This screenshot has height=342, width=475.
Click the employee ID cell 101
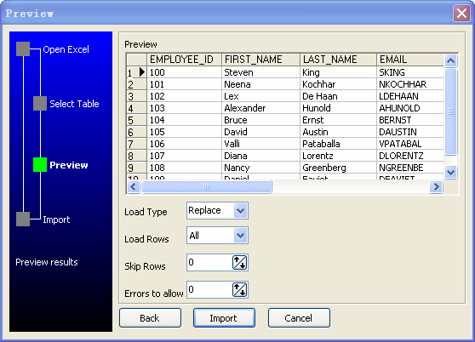point(185,84)
